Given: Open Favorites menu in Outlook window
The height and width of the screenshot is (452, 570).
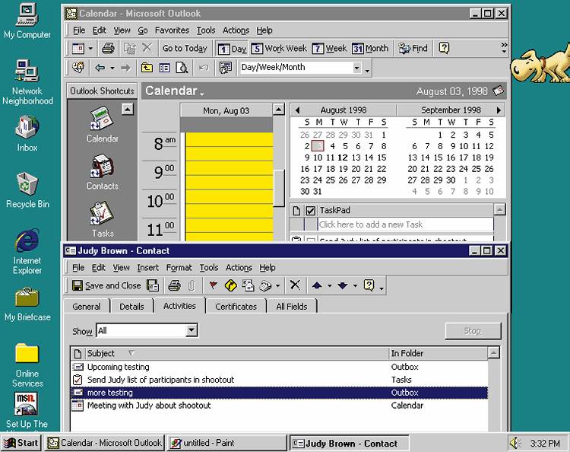Looking at the screenshot, I should point(172,30).
